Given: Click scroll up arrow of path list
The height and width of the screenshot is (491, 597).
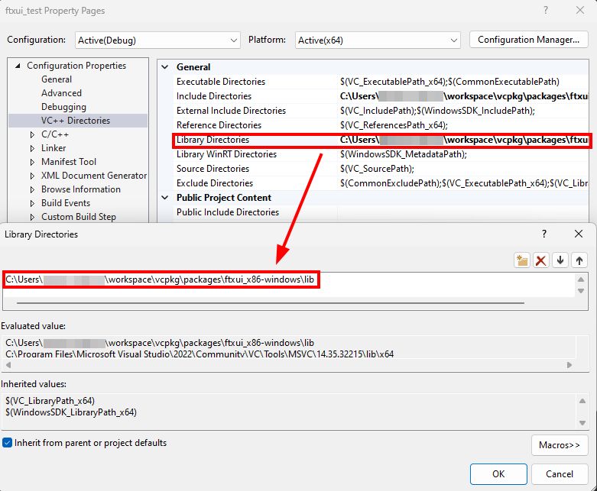Looking at the screenshot, I should coord(581,279).
